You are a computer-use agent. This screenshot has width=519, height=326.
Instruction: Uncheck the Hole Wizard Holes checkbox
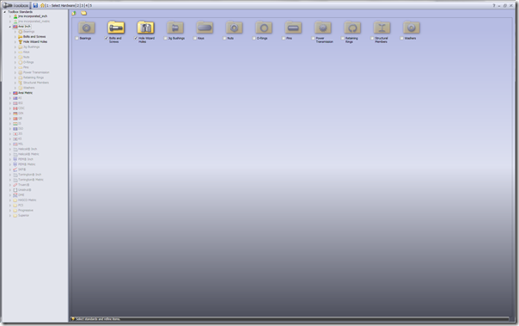(136, 39)
